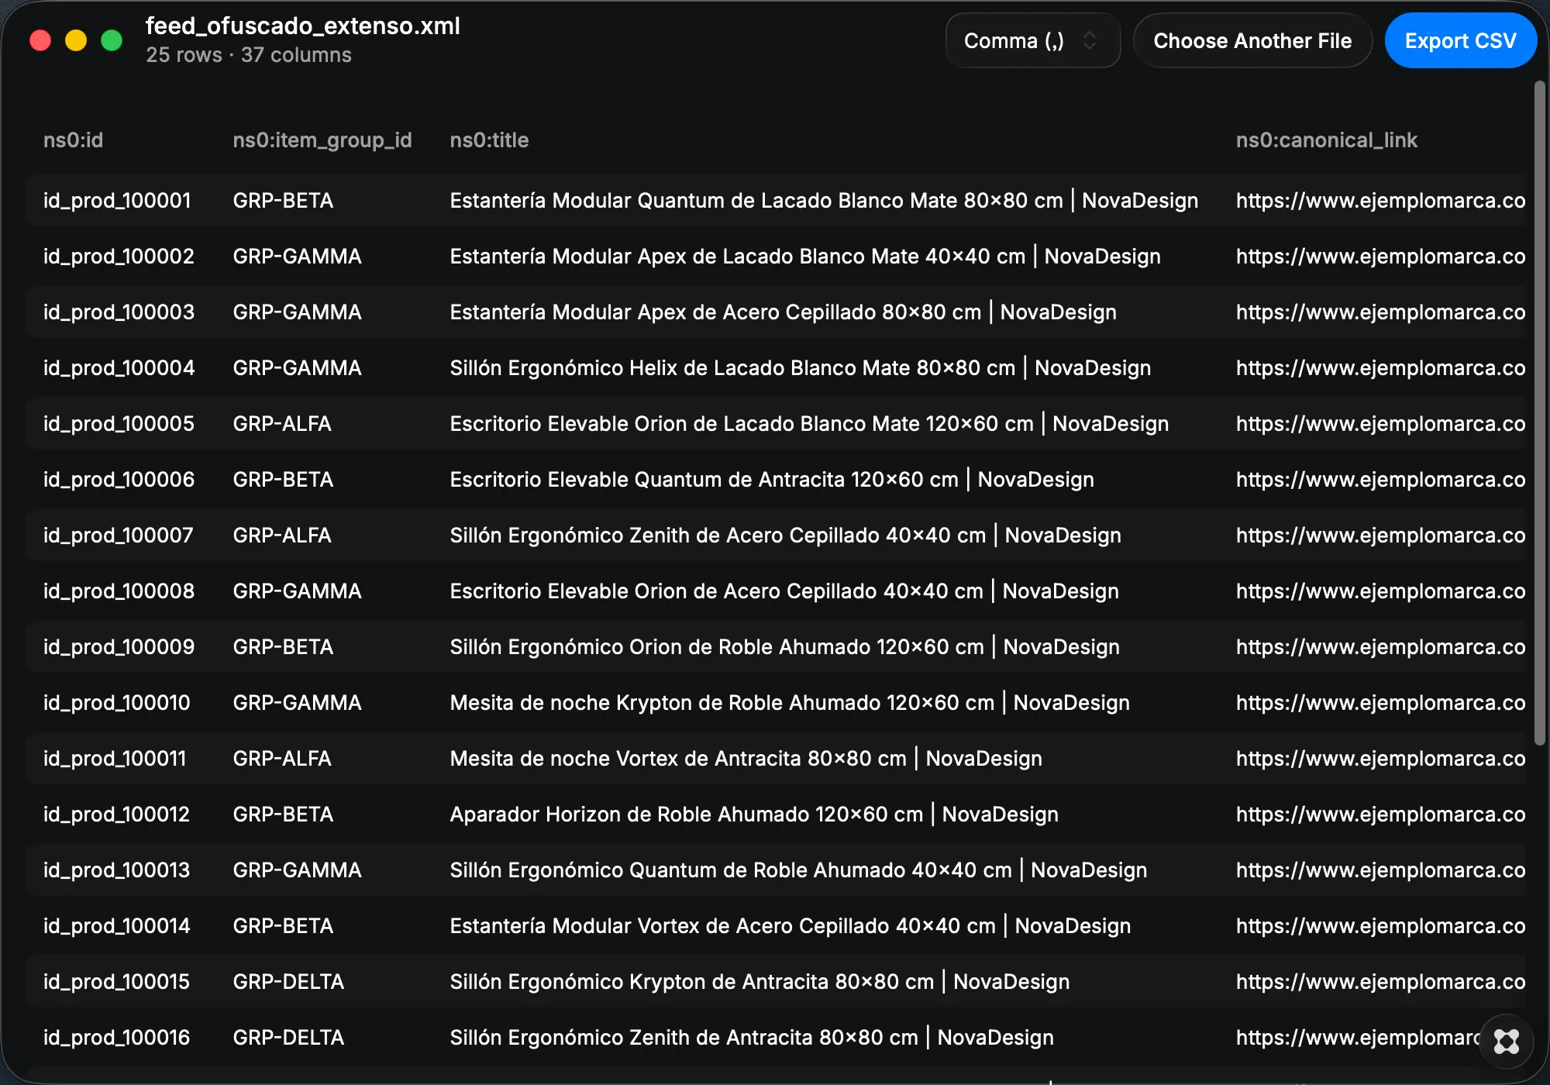Click the ns0:title column header
The height and width of the screenshot is (1085, 1550).
coord(489,140)
